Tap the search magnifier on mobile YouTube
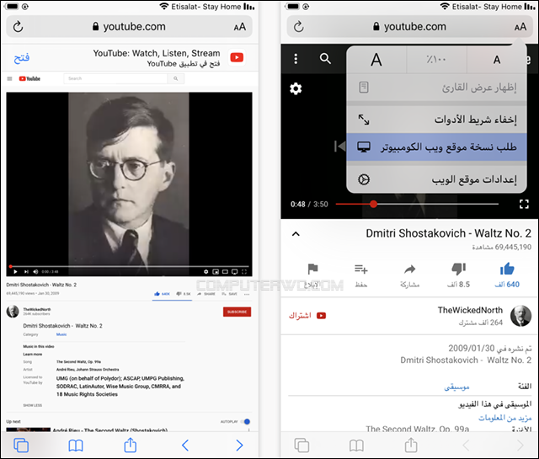The width and height of the screenshot is (539, 459). coord(325,59)
